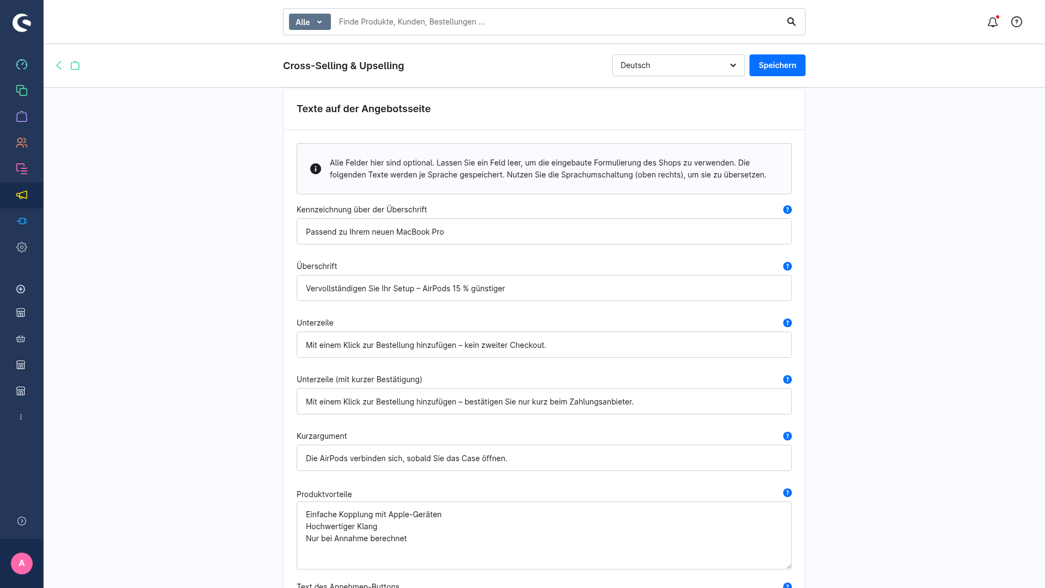Expand the sidebar with the arrow toggle
Screen dimensions: 1045x588
(x=22, y=521)
